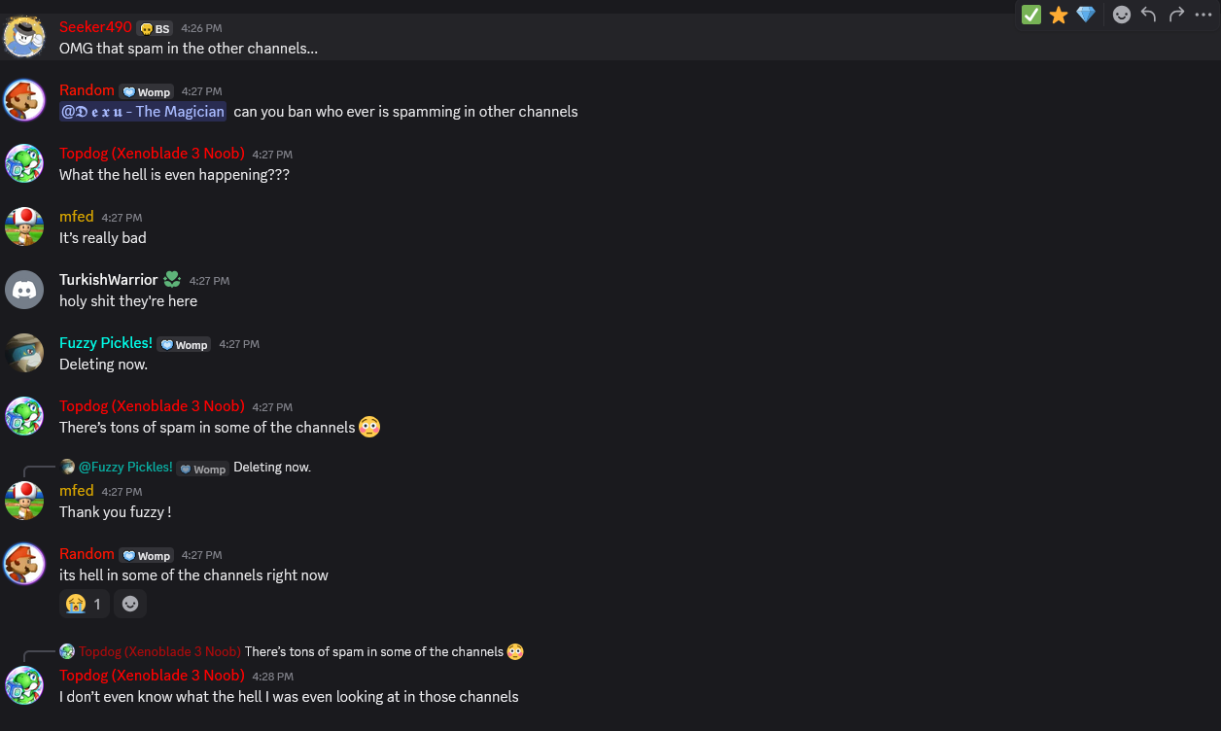Image resolution: width=1221 pixels, height=731 pixels.
Task: Open Seeker490's user profile name
Action: point(95,27)
